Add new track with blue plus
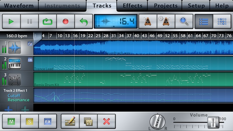233x131 pixels. 8,108
